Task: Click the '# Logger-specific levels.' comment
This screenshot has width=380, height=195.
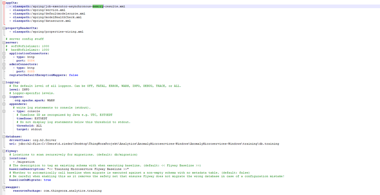Action: (32, 93)
